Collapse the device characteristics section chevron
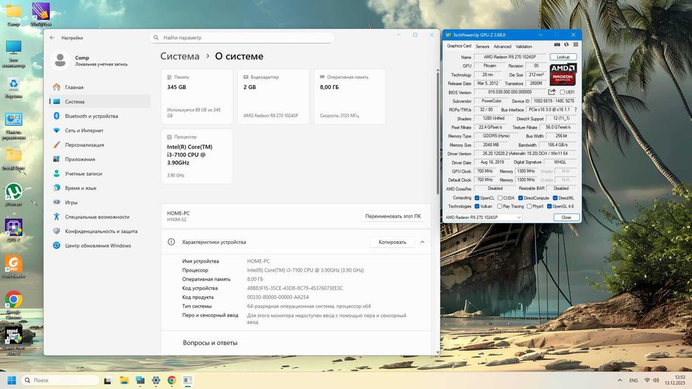This screenshot has height=389, width=692. (422, 242)
